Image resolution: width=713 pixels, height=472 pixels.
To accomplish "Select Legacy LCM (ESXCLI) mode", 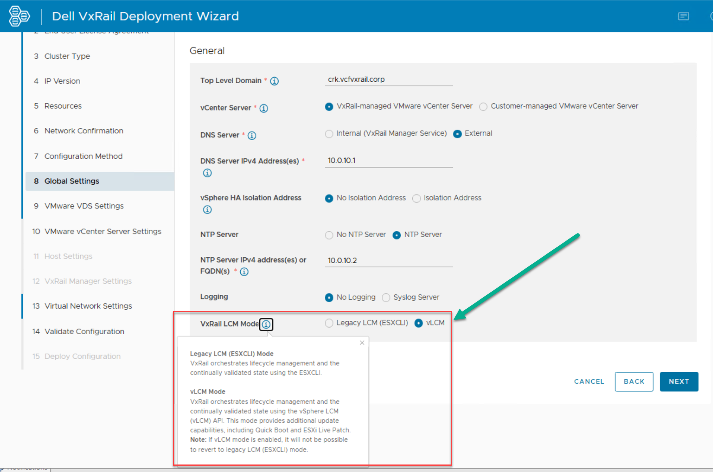I will pos(329,323).
